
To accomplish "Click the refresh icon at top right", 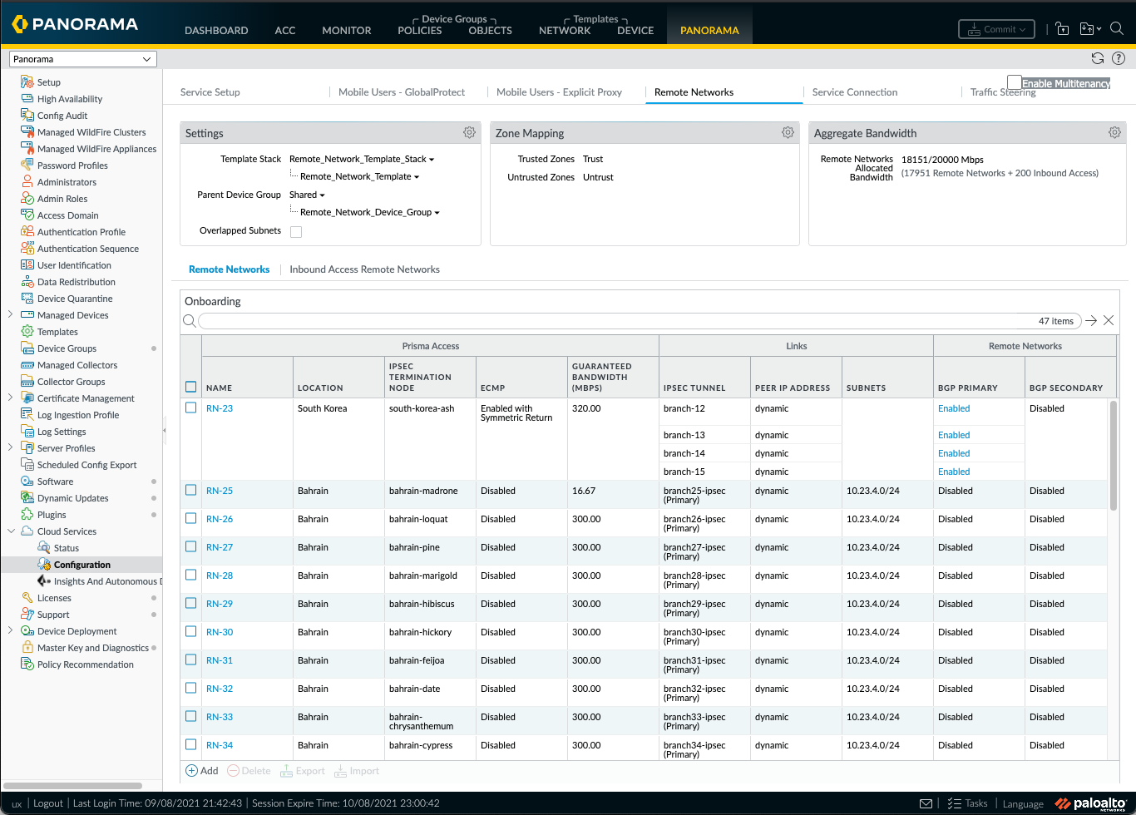I will pos(1098,58).
